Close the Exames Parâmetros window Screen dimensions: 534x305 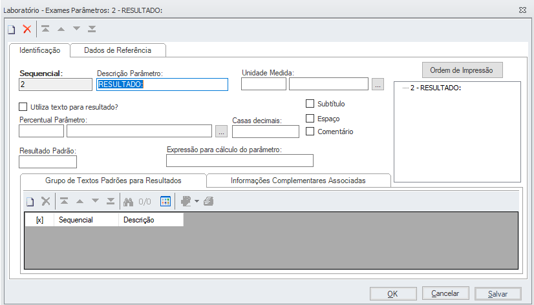pyautogui.click(x=523, y=10)
